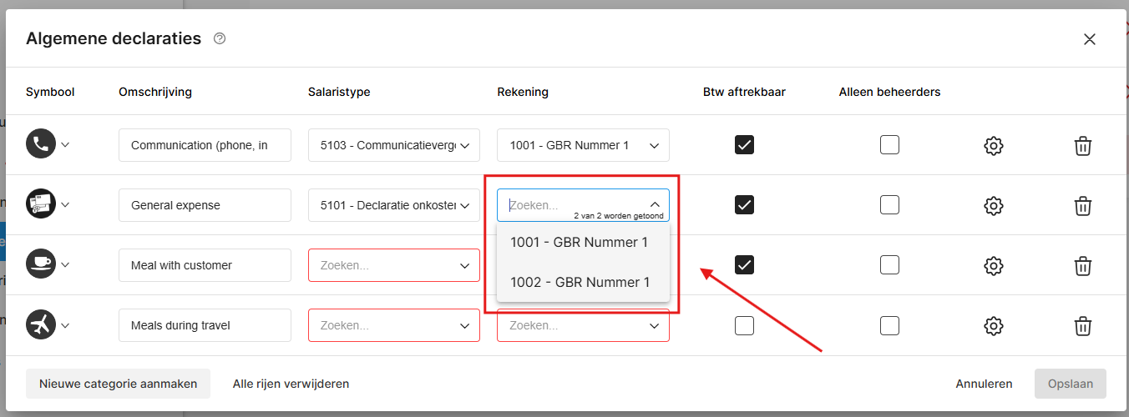Click the Salaristype column header
Image resolution: width=1129 pixels, height=417 pixels.
coord(339,92)
